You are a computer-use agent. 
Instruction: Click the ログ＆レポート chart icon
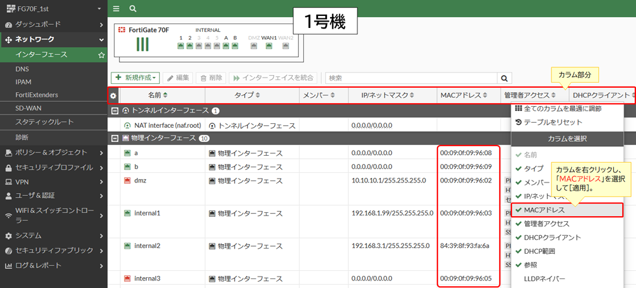(8, 266)
